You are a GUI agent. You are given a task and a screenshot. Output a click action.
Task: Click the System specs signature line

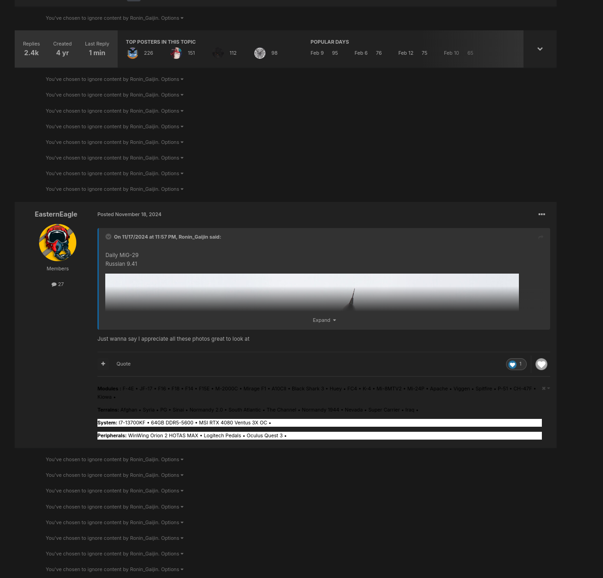coord(319,423)
